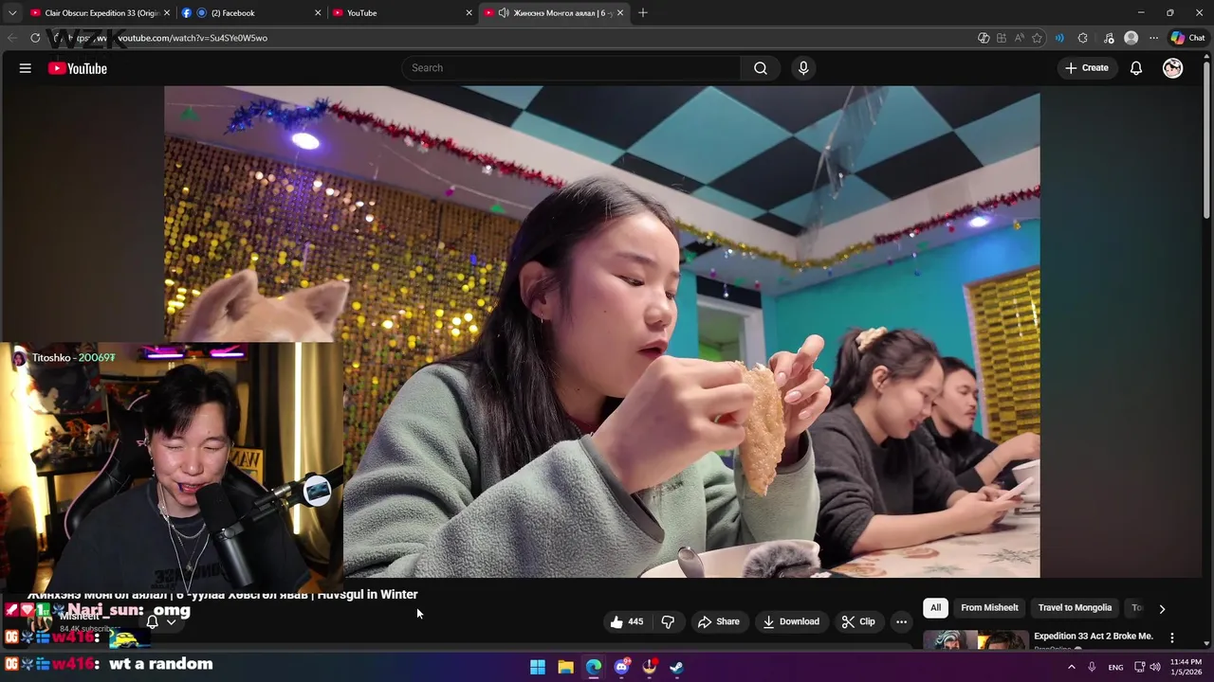
Task: Open the Copilot Chat button
Action: (x=1187, y=38)
